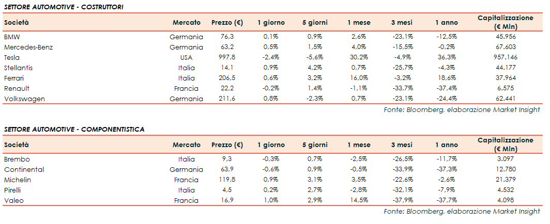This screenshot has width=550, height=224.
Task: Click the Costruttori table section title
Action: point(63,6)
